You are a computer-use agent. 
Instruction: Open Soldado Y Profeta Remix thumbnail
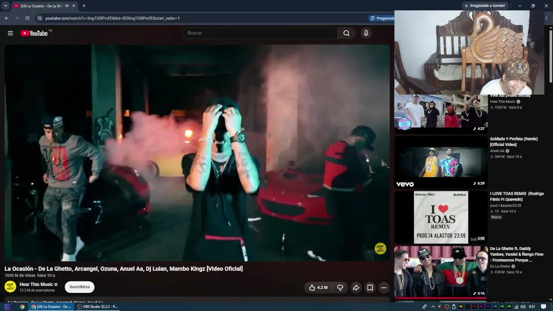(441, 162)
